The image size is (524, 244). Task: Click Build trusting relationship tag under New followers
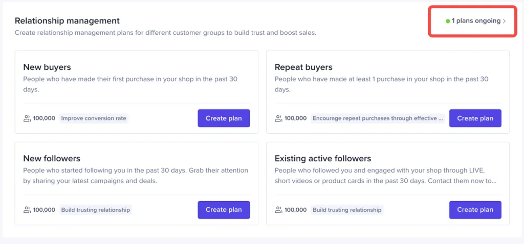click(x=96, y=210)
